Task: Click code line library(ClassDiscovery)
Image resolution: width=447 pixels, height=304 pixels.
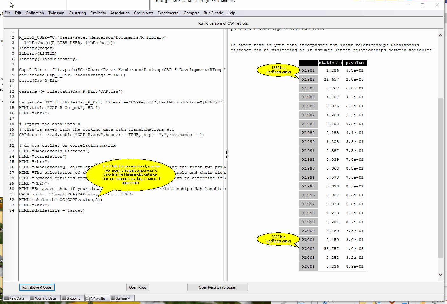Action: [48, 59]
